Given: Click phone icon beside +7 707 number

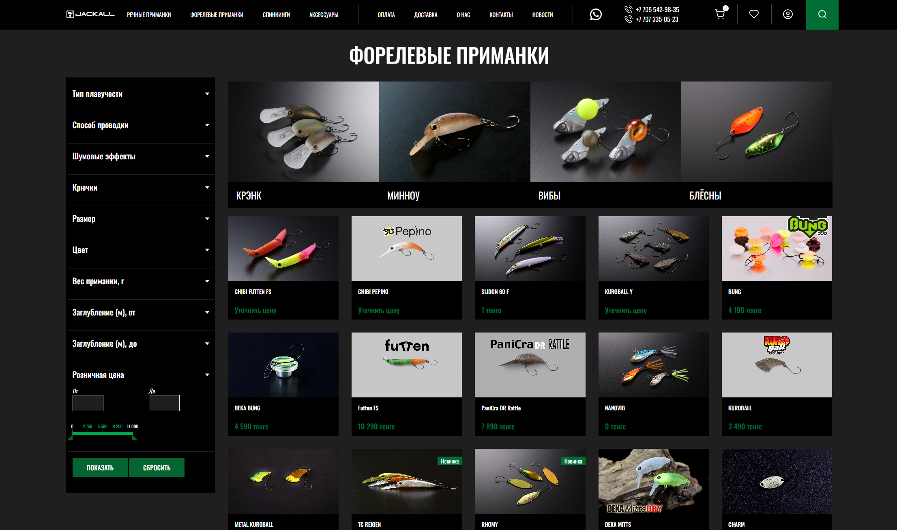Looking at the screenshot, I should tap(628, 19).
